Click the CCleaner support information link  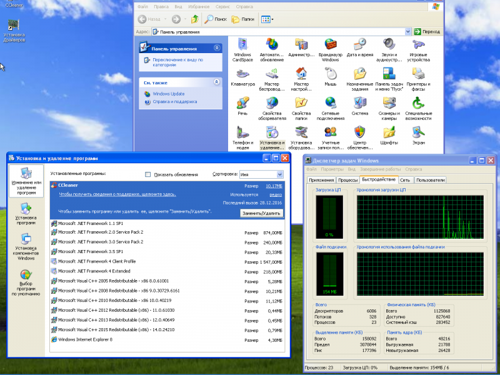(117, 194)
